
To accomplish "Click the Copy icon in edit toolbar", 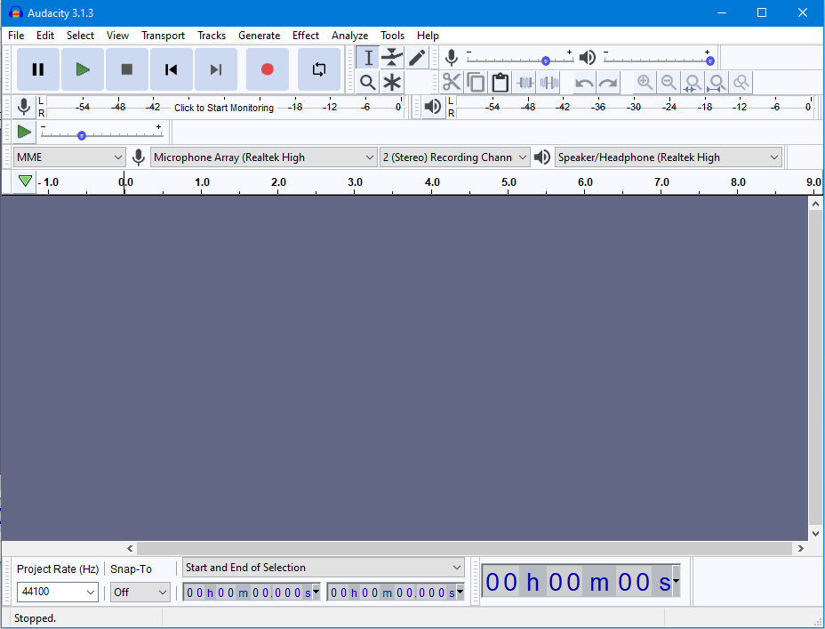I will (x=476, y=82).
